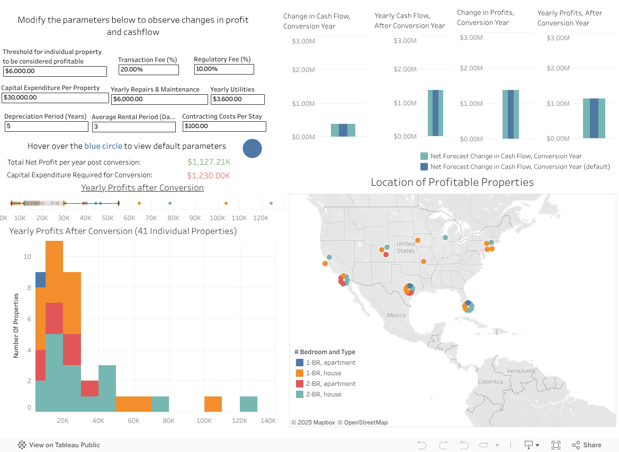The width and height of the screenshot is (619, 452).
Task: Select the Depreciation Period (Years) input
Action: tap(47, 126)
